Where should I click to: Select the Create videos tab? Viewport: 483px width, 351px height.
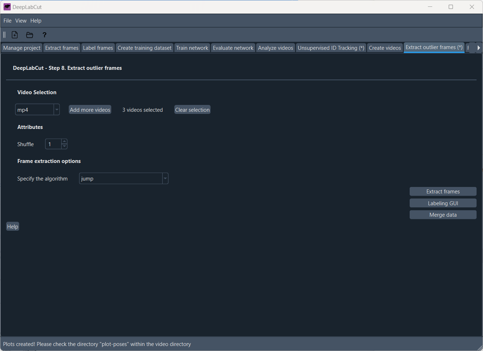(x=385, y=48)
